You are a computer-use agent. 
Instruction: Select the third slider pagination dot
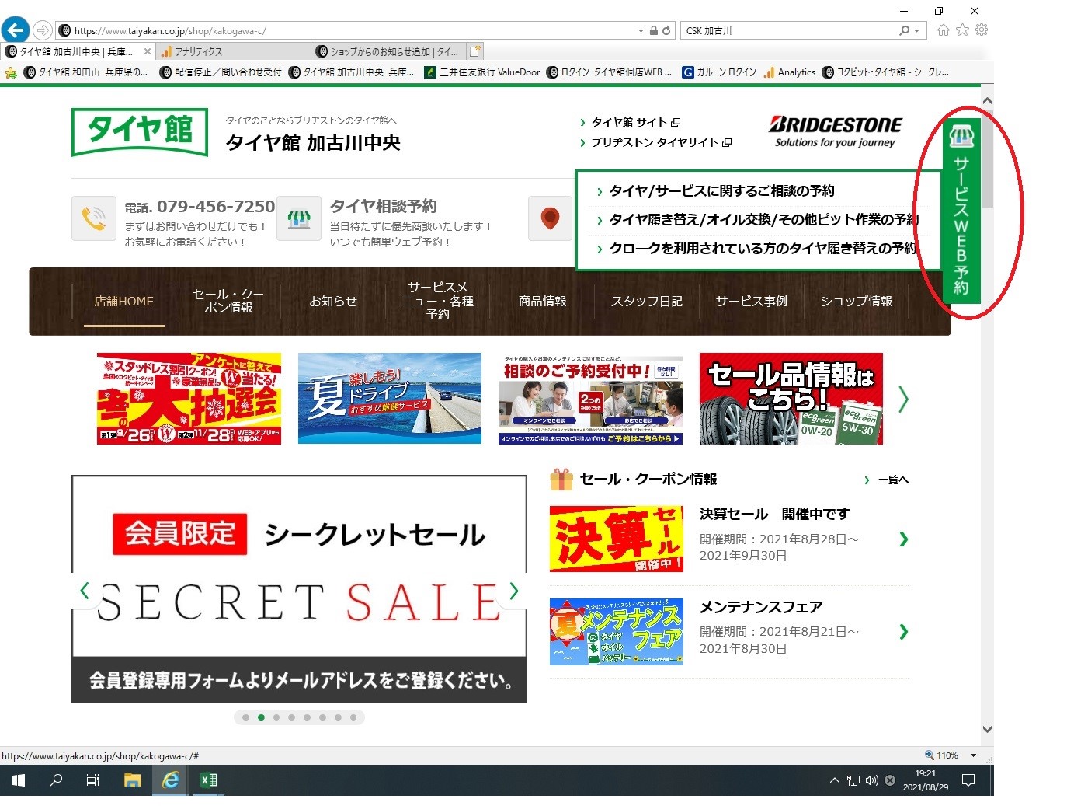pos(276,717)
